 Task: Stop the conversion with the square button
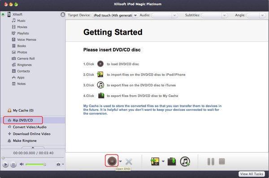tap(222, 161)
